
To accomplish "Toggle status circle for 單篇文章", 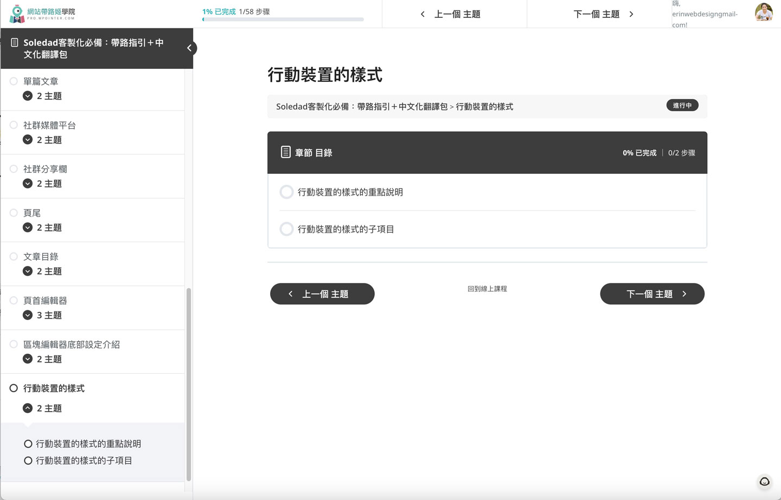I will [14, 81].
